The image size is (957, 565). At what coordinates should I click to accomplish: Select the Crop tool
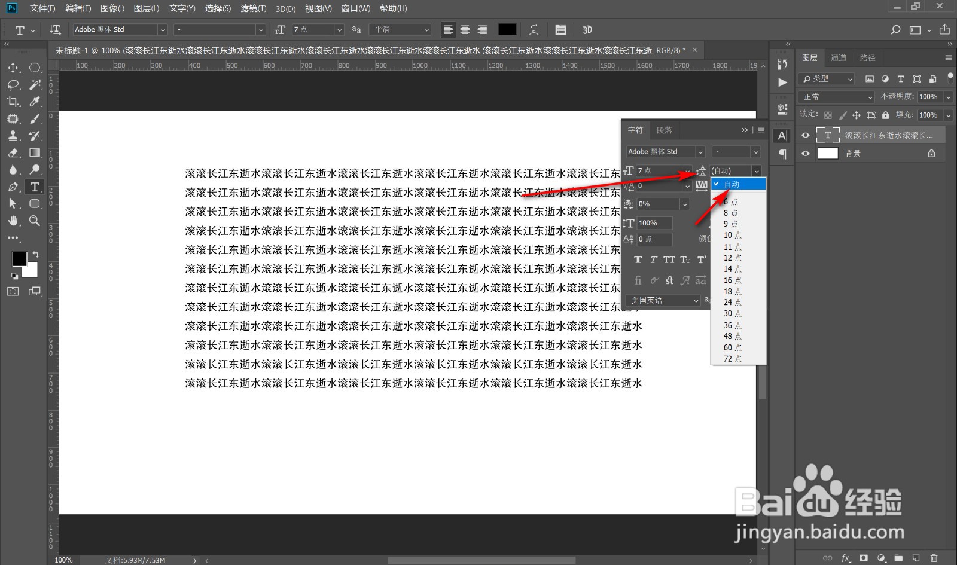[x=13, y=102]
